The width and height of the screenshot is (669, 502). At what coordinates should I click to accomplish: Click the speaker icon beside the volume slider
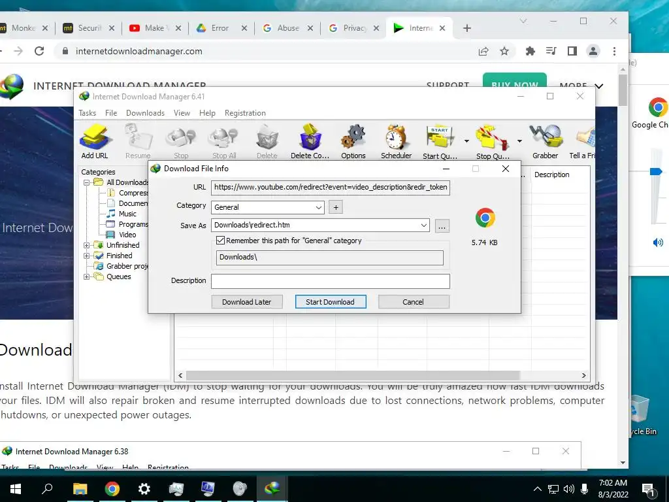coord(658,243)
